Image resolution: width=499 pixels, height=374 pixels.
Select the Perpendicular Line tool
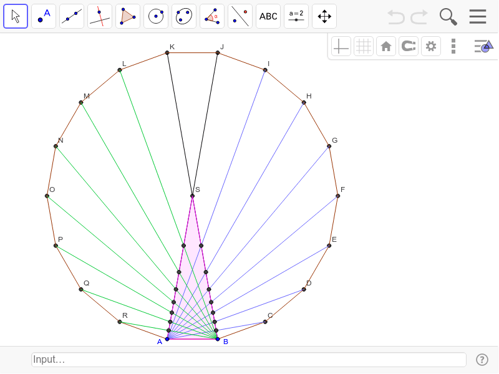coord(100,16)
